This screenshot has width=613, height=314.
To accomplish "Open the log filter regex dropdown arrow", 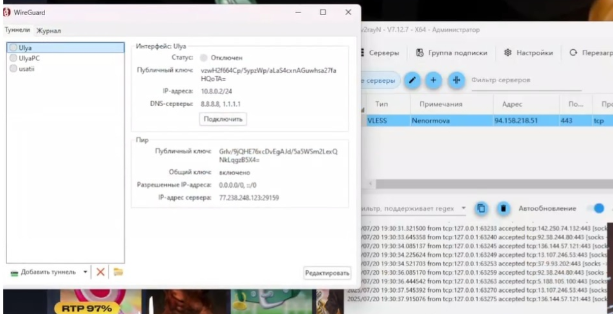I will (x=463, y=208).
